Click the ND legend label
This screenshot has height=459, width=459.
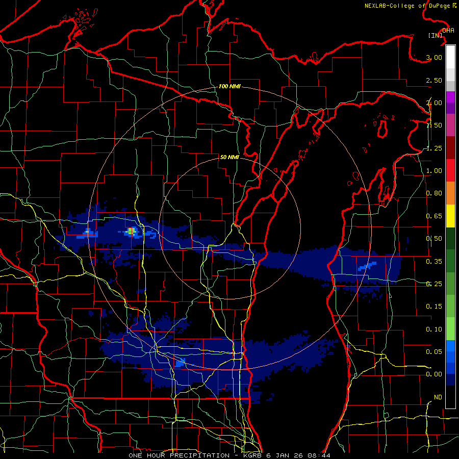438,397
